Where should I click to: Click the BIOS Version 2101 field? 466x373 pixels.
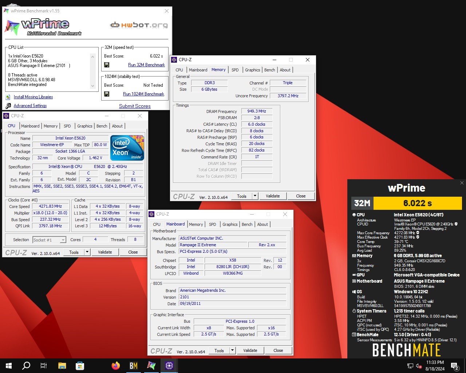233,297
